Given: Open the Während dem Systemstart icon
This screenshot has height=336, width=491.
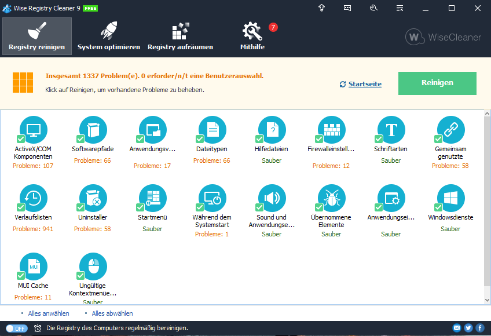Looking at the screenshot, I should [x=212, y=198].
